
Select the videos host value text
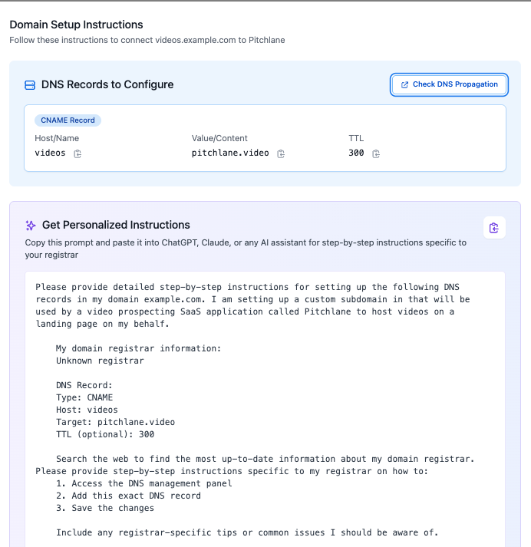click(x=50, y=153)
